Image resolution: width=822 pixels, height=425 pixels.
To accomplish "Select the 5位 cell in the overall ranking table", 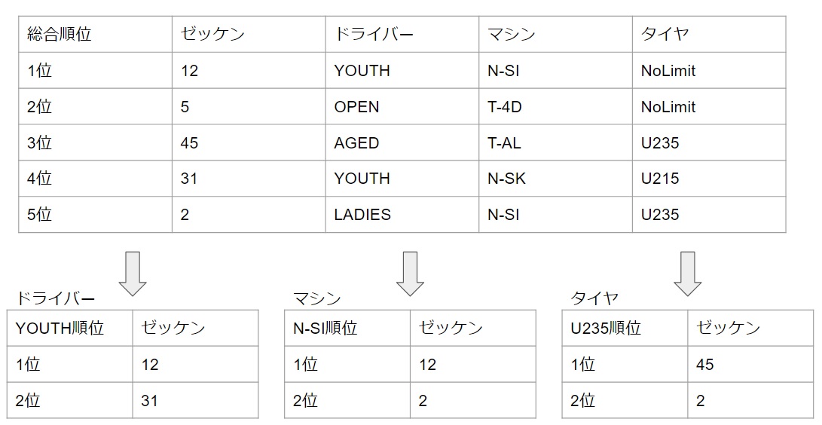I will pos(95,215).
